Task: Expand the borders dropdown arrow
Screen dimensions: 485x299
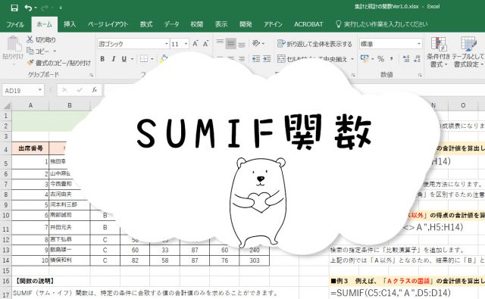Action: 152,59
